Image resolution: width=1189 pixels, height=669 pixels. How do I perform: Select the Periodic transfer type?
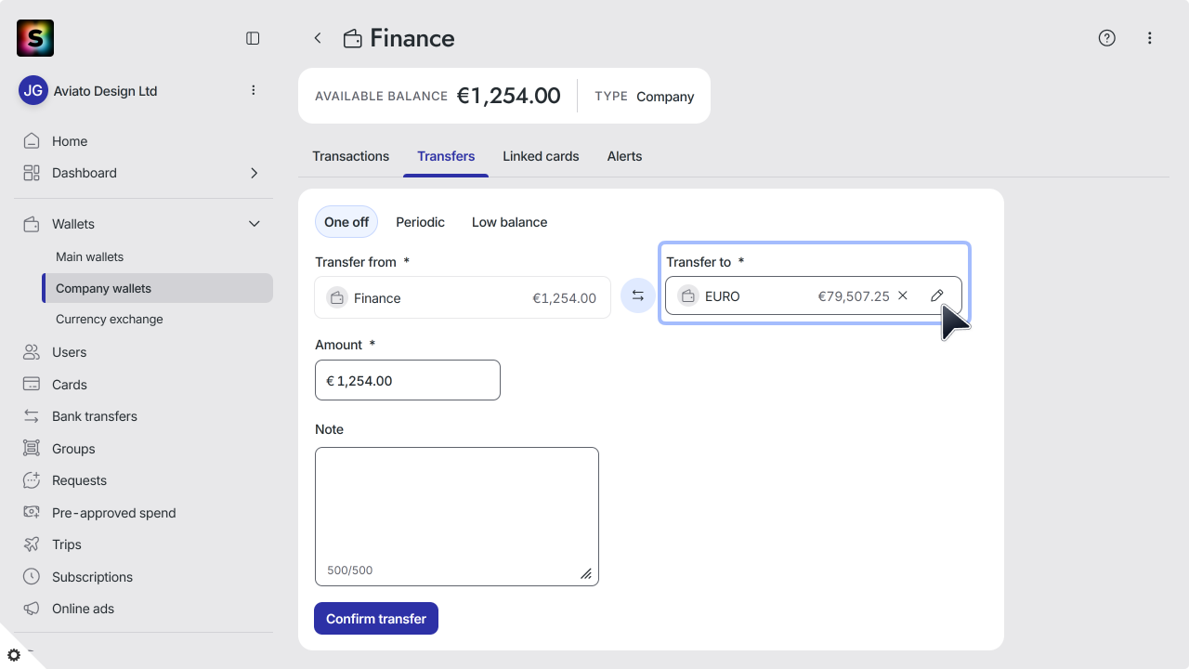point(420,222)
